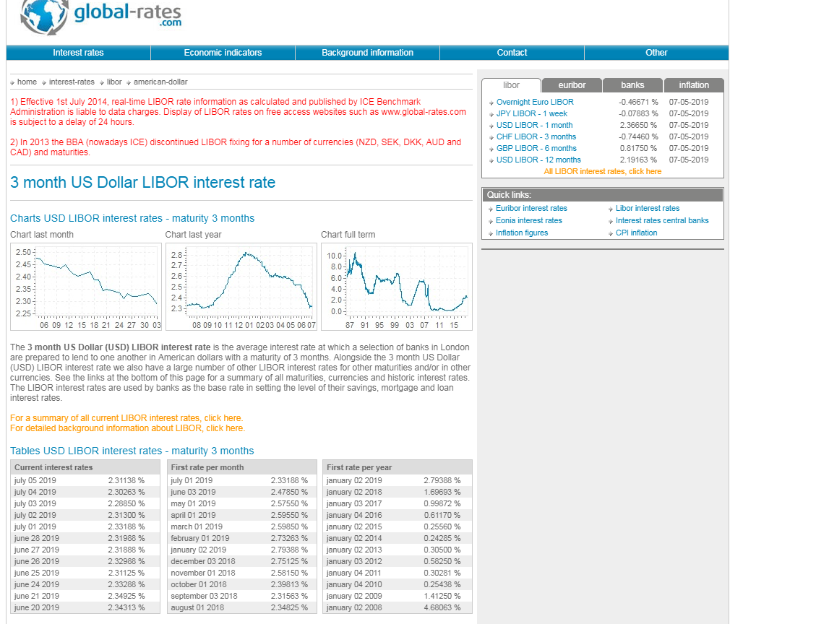Image resolution: width=816 pixels, height=624 pixels.
Task: Select the january 02 2018 yearly row
Action: tap(398, 492)
